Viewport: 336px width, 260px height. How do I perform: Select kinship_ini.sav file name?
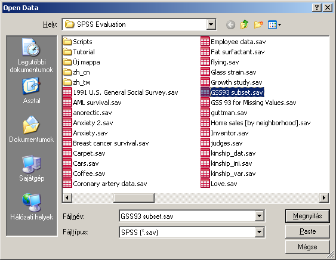click(x=231, y=163)
